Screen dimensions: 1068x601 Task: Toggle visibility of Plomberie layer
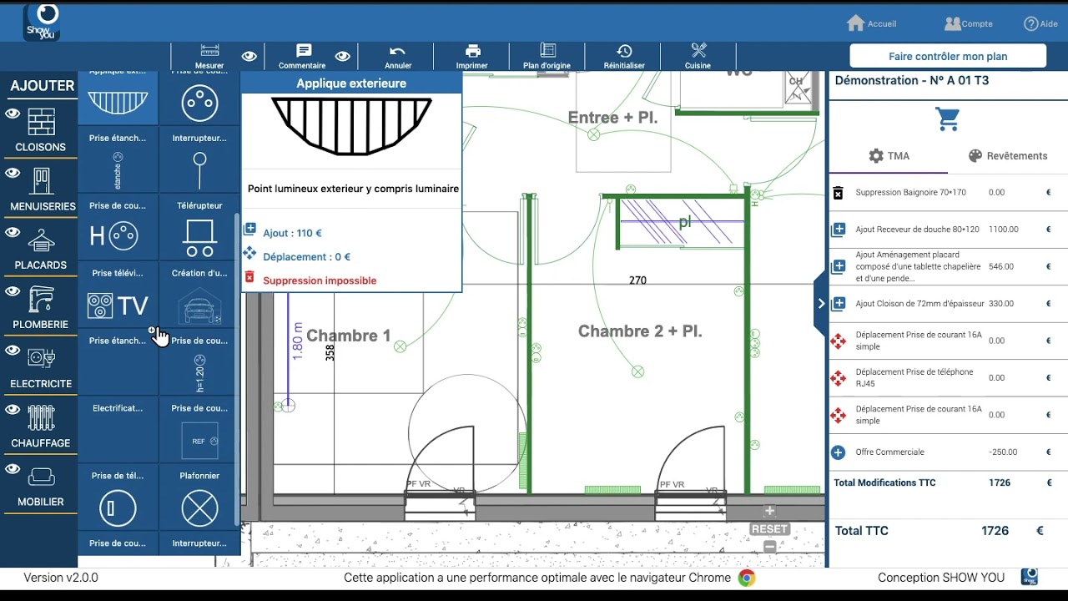(13, 291)
